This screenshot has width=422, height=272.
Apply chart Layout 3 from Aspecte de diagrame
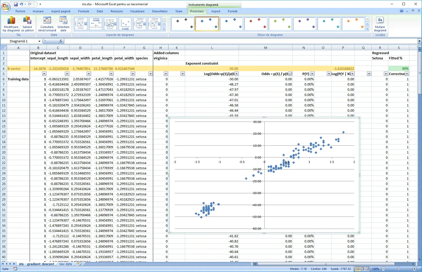click(110, 24)
